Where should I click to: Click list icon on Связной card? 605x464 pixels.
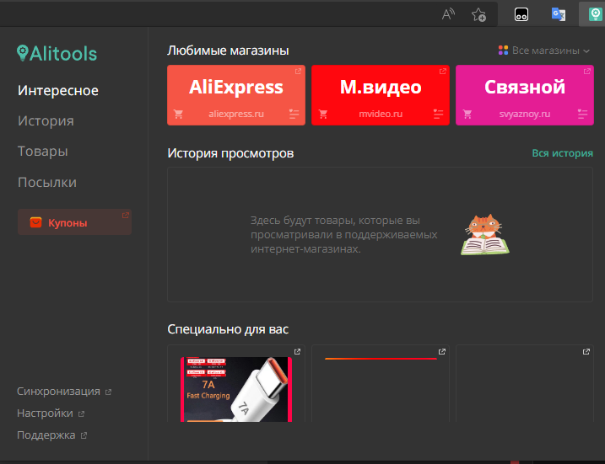click(x=582, y=114)
